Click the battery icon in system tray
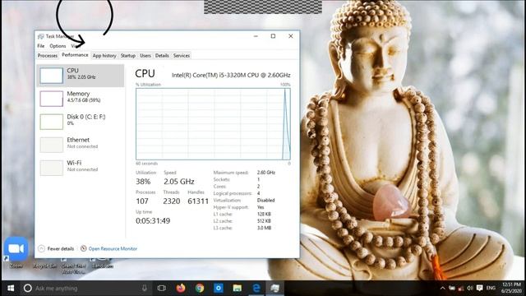 (x=452, y=289)
